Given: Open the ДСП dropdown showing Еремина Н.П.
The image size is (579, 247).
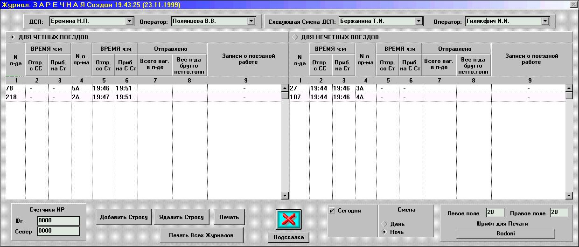Looking at the screenshot, I should coord(129,21).
